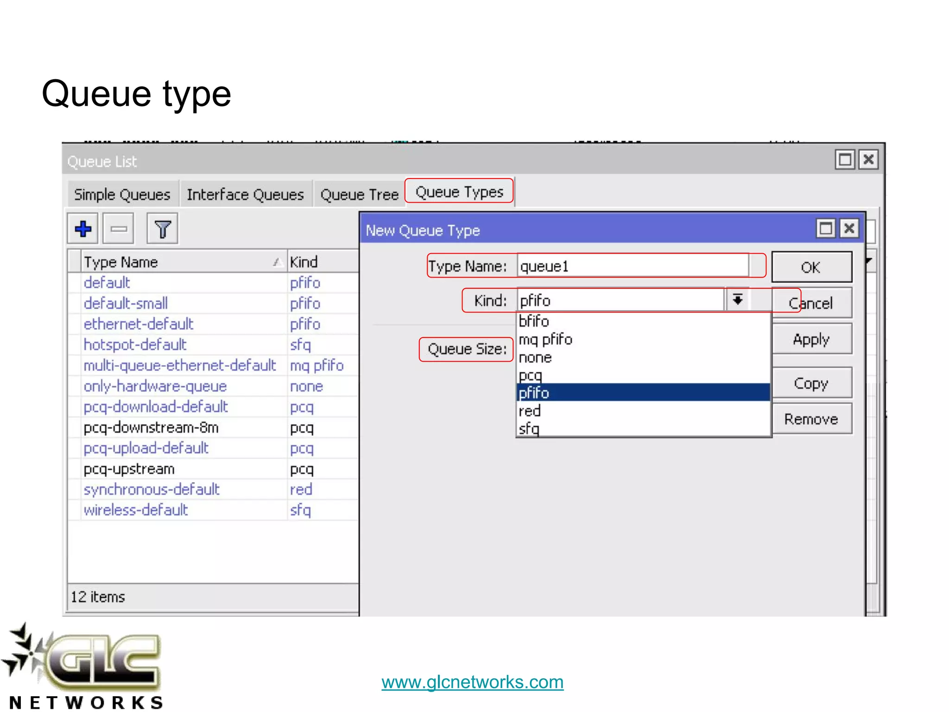Close the Queue List window
Image resolution: width=949 pixels, height=712 pixels.
(x=868, y=160)
